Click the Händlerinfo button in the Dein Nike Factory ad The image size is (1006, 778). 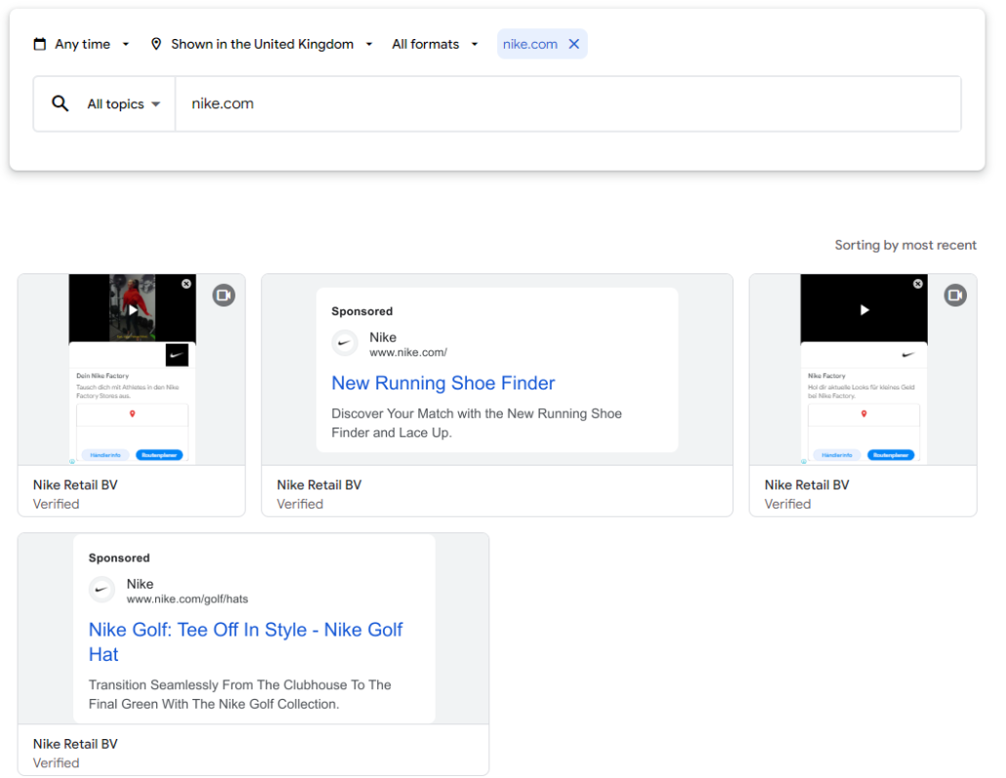pyautogui.click(x=105, y=455)
